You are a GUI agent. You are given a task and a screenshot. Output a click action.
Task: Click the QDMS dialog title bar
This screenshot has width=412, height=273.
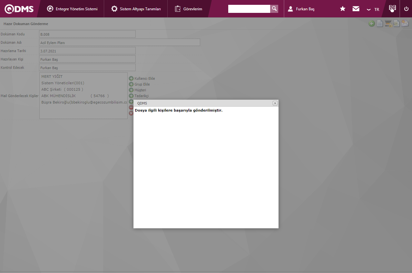pos(206,103)
